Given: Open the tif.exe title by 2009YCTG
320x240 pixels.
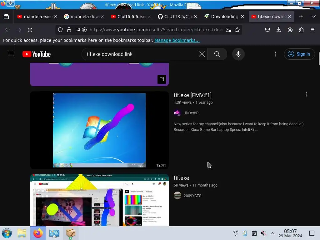Looking at the screenshot, I should tap(181, 178).
